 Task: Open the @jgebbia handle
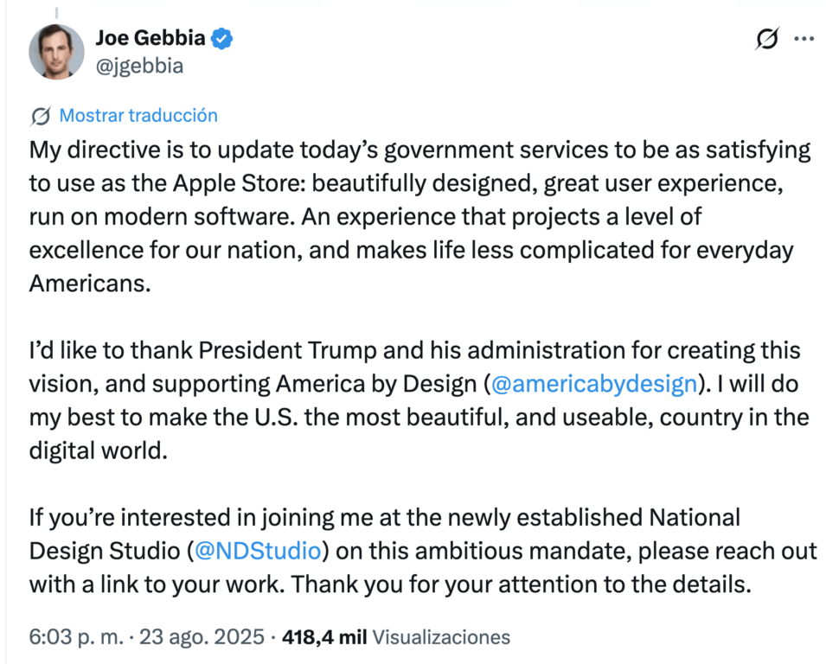coord(139,67)
